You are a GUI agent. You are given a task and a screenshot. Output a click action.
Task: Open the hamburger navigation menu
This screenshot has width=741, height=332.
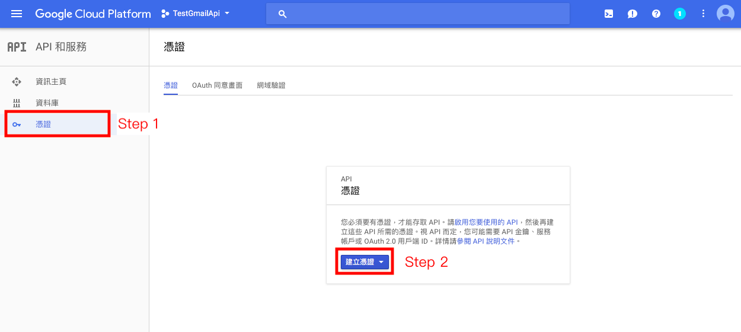pyautogui.click(x=17, y=14)
